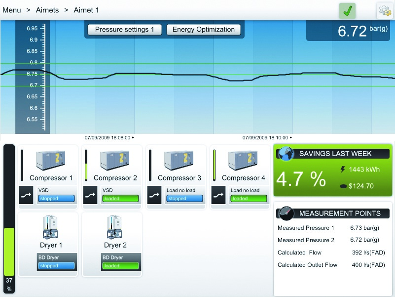Click the Calculated Outlet Flow row

[x=331, y=265]
